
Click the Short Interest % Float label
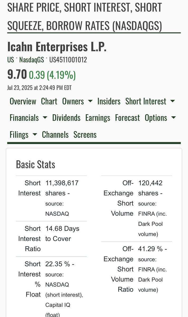click(x=30, y=279)
